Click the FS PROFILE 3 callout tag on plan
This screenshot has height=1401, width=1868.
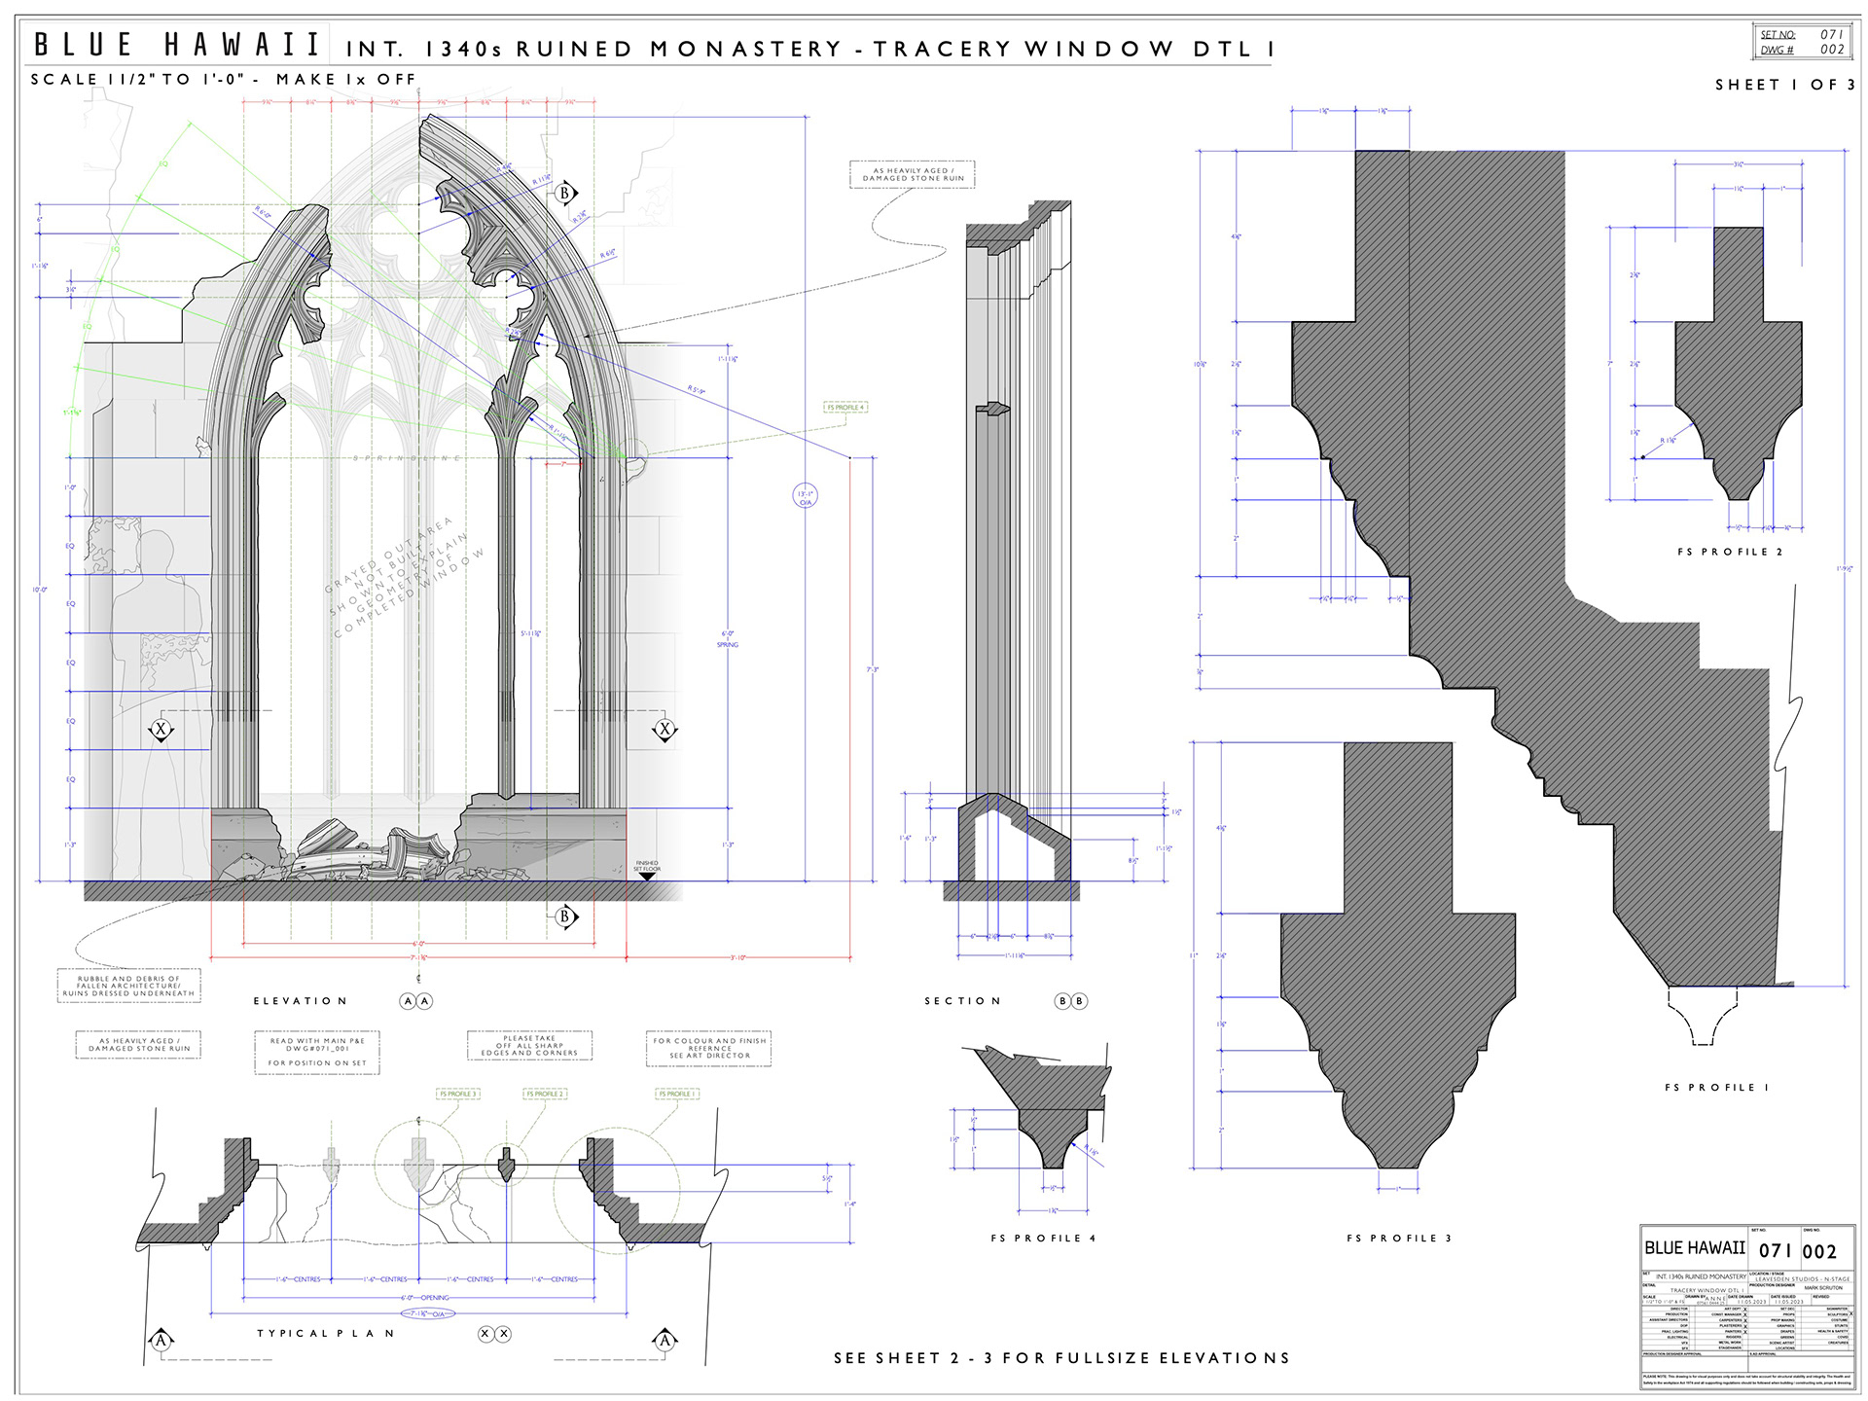point(459,1094)
